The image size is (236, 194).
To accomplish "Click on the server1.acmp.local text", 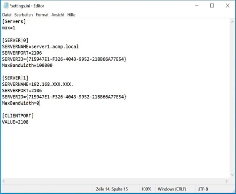I will click(55, 47).
